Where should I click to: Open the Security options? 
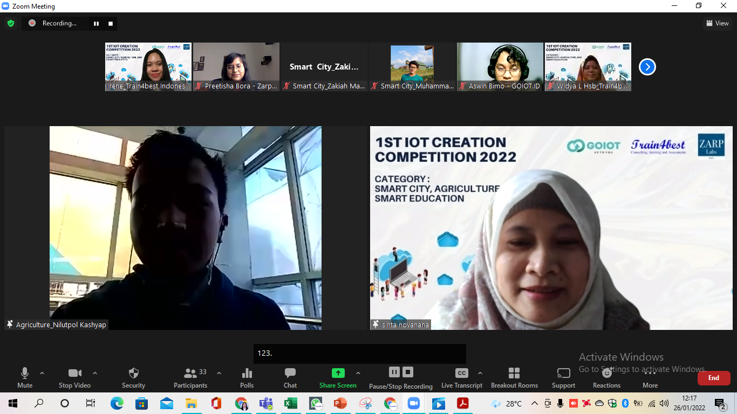tap(133, 378)
